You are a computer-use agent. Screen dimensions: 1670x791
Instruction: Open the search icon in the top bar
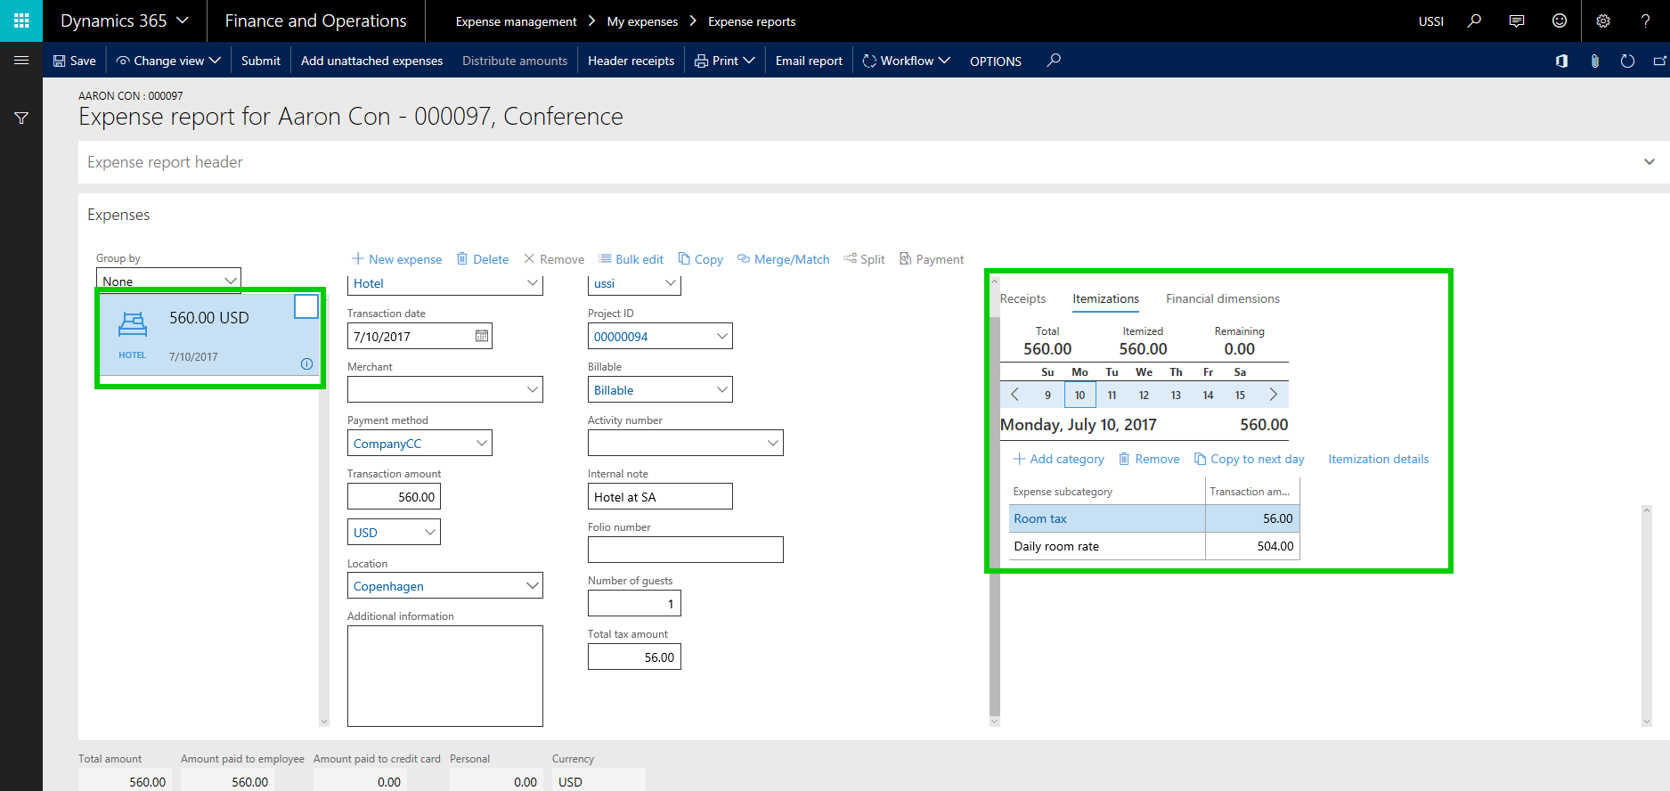tap(1475, 20)
